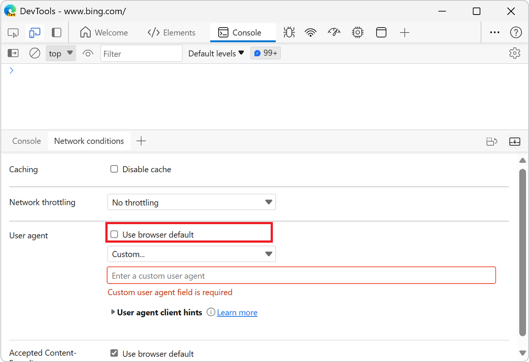529x362 pixels.
Task: Add a Quick View tool with plus
Action: click(141, 141)
